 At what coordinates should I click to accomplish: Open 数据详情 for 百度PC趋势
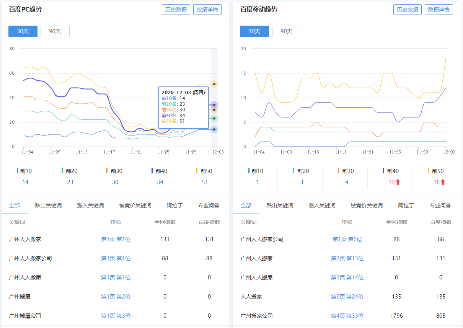pos(207,10)
